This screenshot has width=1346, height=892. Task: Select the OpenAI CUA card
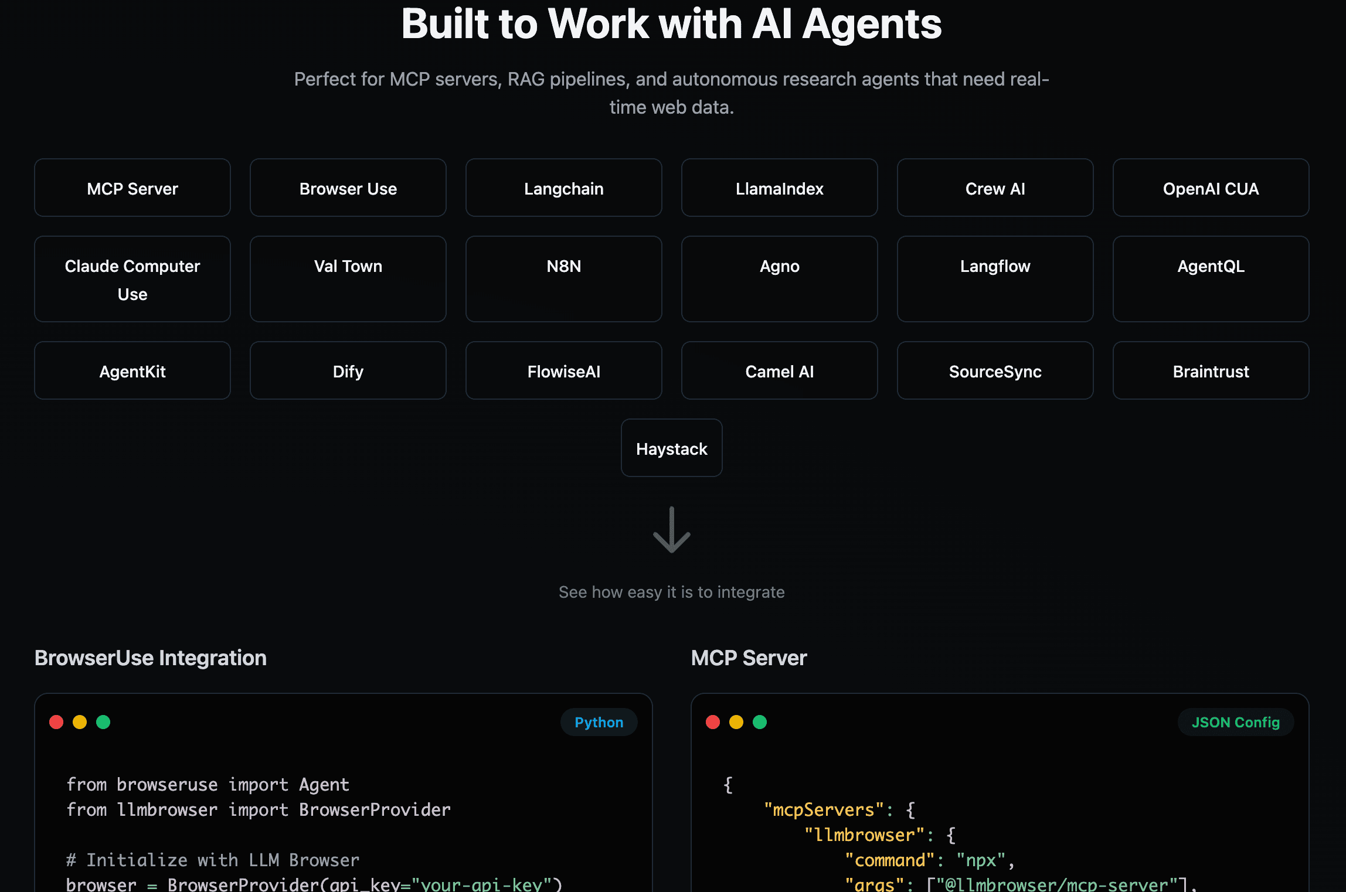tap(1211, 188)
